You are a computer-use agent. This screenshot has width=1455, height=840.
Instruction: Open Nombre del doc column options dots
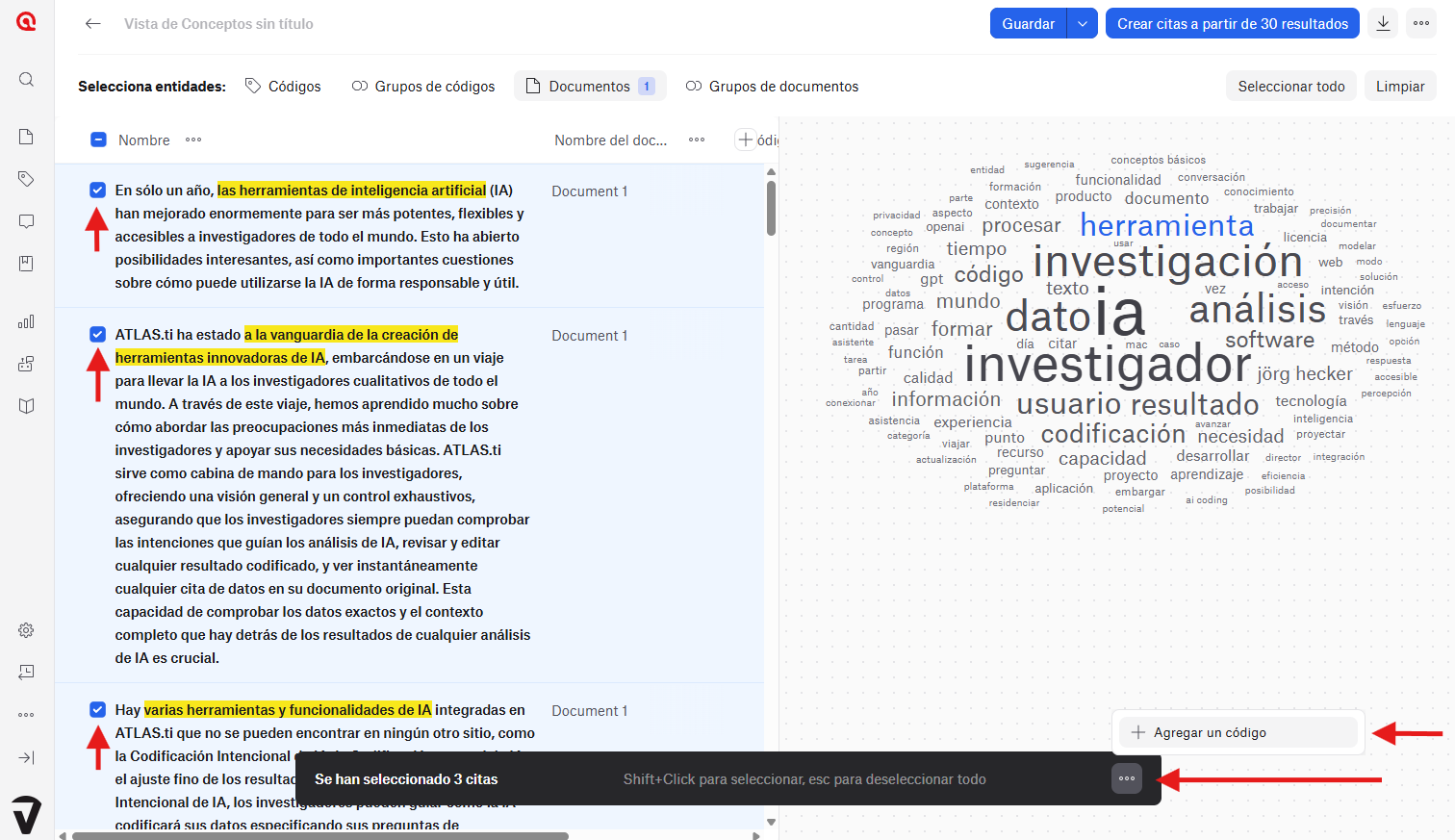[697, 140]
